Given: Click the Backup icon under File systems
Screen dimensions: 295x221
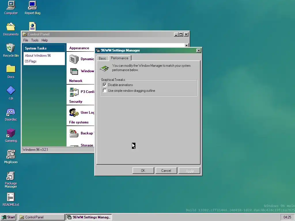Looking at the screenshot, I should (x=74, y=133).
